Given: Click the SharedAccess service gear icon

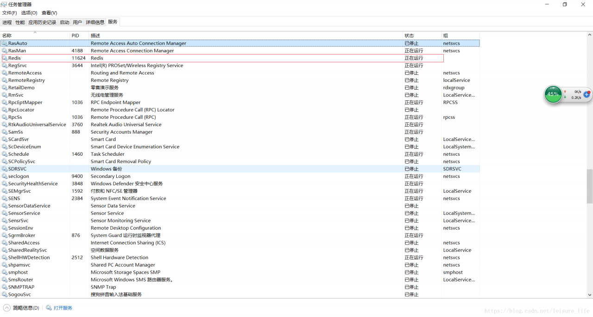Looking at the screenshot, I should click(5, 243).
